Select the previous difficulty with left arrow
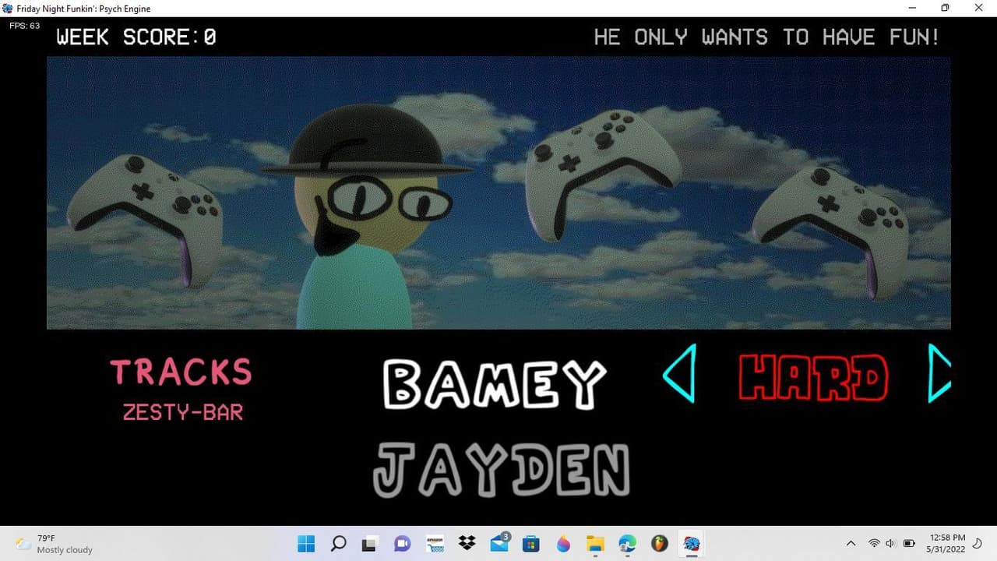Viewport: 997px width, 561px height. (679, 373)
